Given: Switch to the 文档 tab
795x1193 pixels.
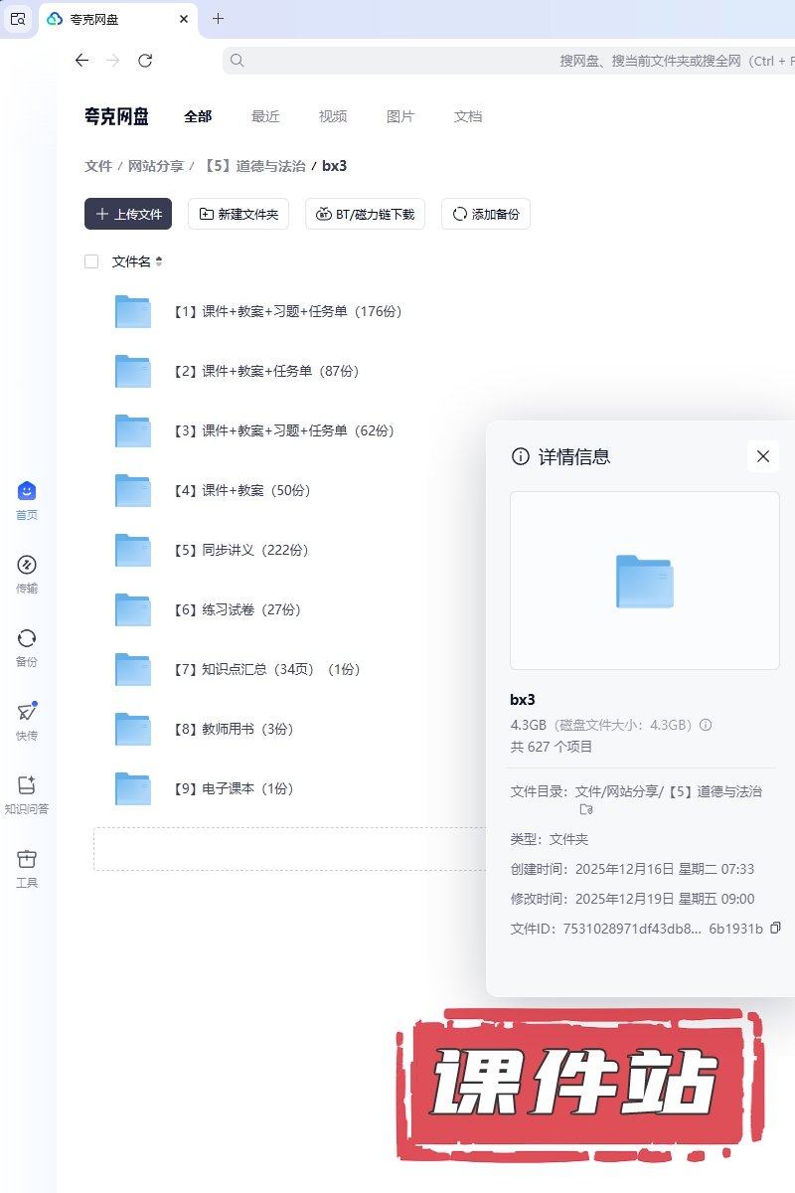Looking at the screenshot, I should [x=468, y=116].
